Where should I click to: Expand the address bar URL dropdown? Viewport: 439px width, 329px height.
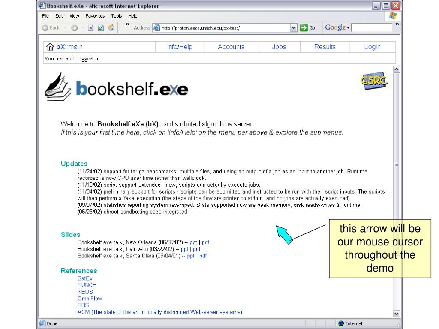[293, 28]
